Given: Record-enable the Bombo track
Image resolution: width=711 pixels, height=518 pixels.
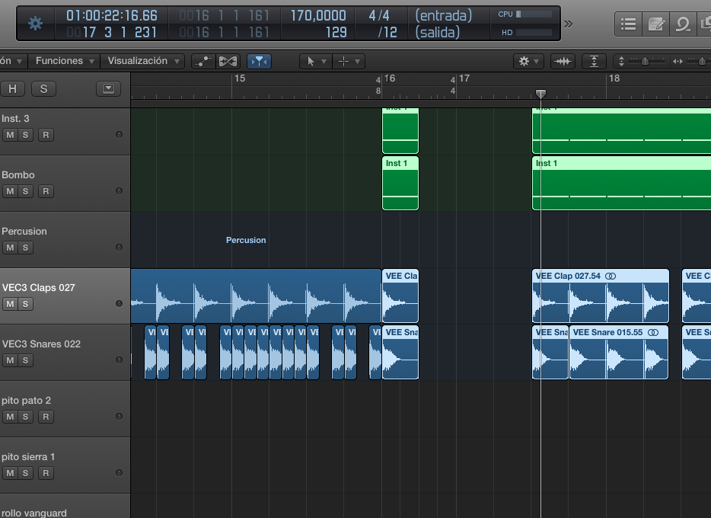Looking at the screenshot, I should click(x=46, y=191).
